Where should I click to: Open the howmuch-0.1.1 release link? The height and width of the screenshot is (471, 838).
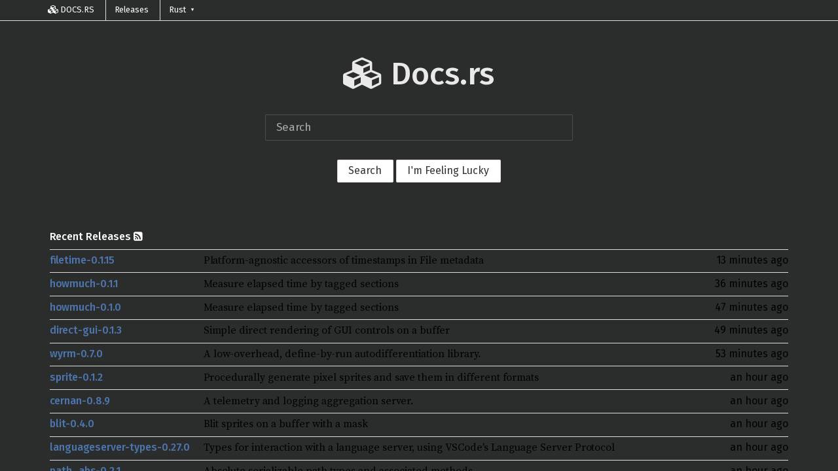pyautogui.click(x=84, y=284)
